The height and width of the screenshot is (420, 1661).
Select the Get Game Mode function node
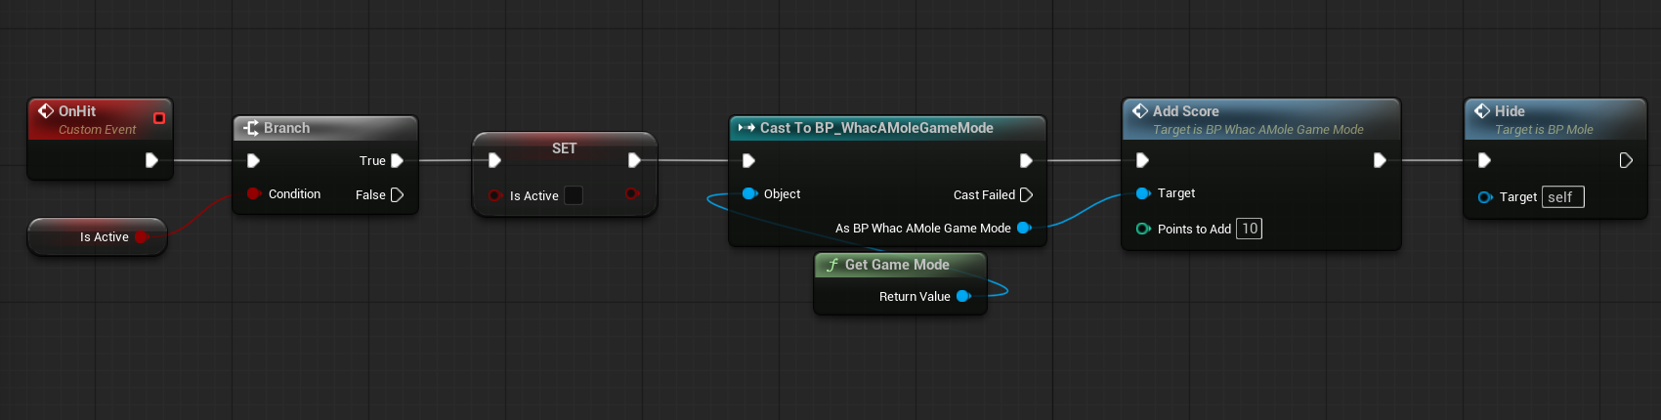click(x=900, y=283)
